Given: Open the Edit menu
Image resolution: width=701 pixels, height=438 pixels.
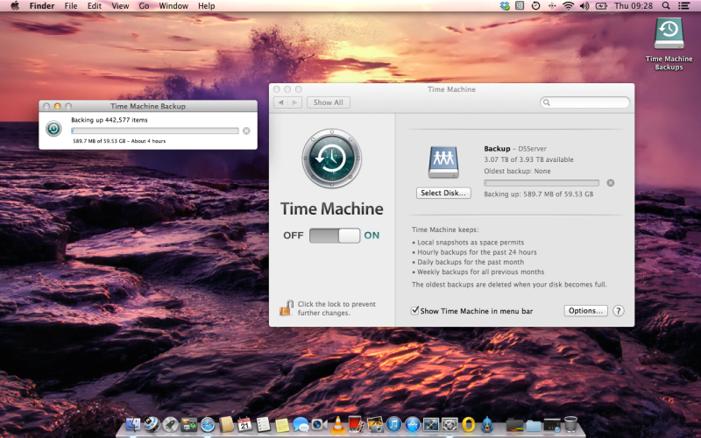Looking at the screenshot, I should coord(95,6).
